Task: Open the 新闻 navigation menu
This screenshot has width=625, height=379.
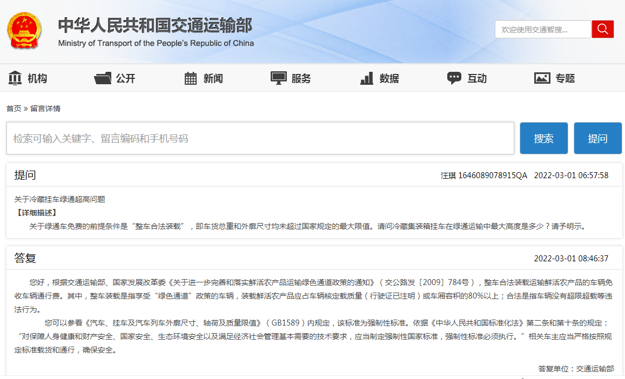Action: 213,79
